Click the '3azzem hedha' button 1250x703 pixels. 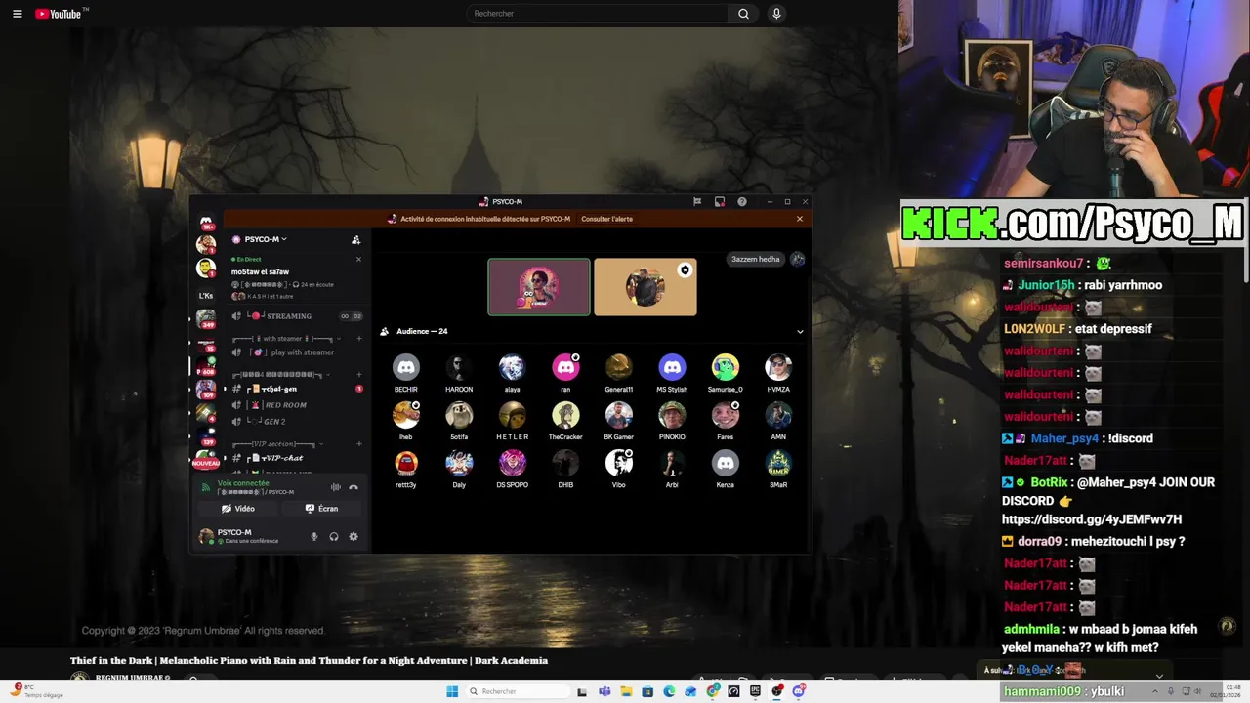[x=756, y=259]
